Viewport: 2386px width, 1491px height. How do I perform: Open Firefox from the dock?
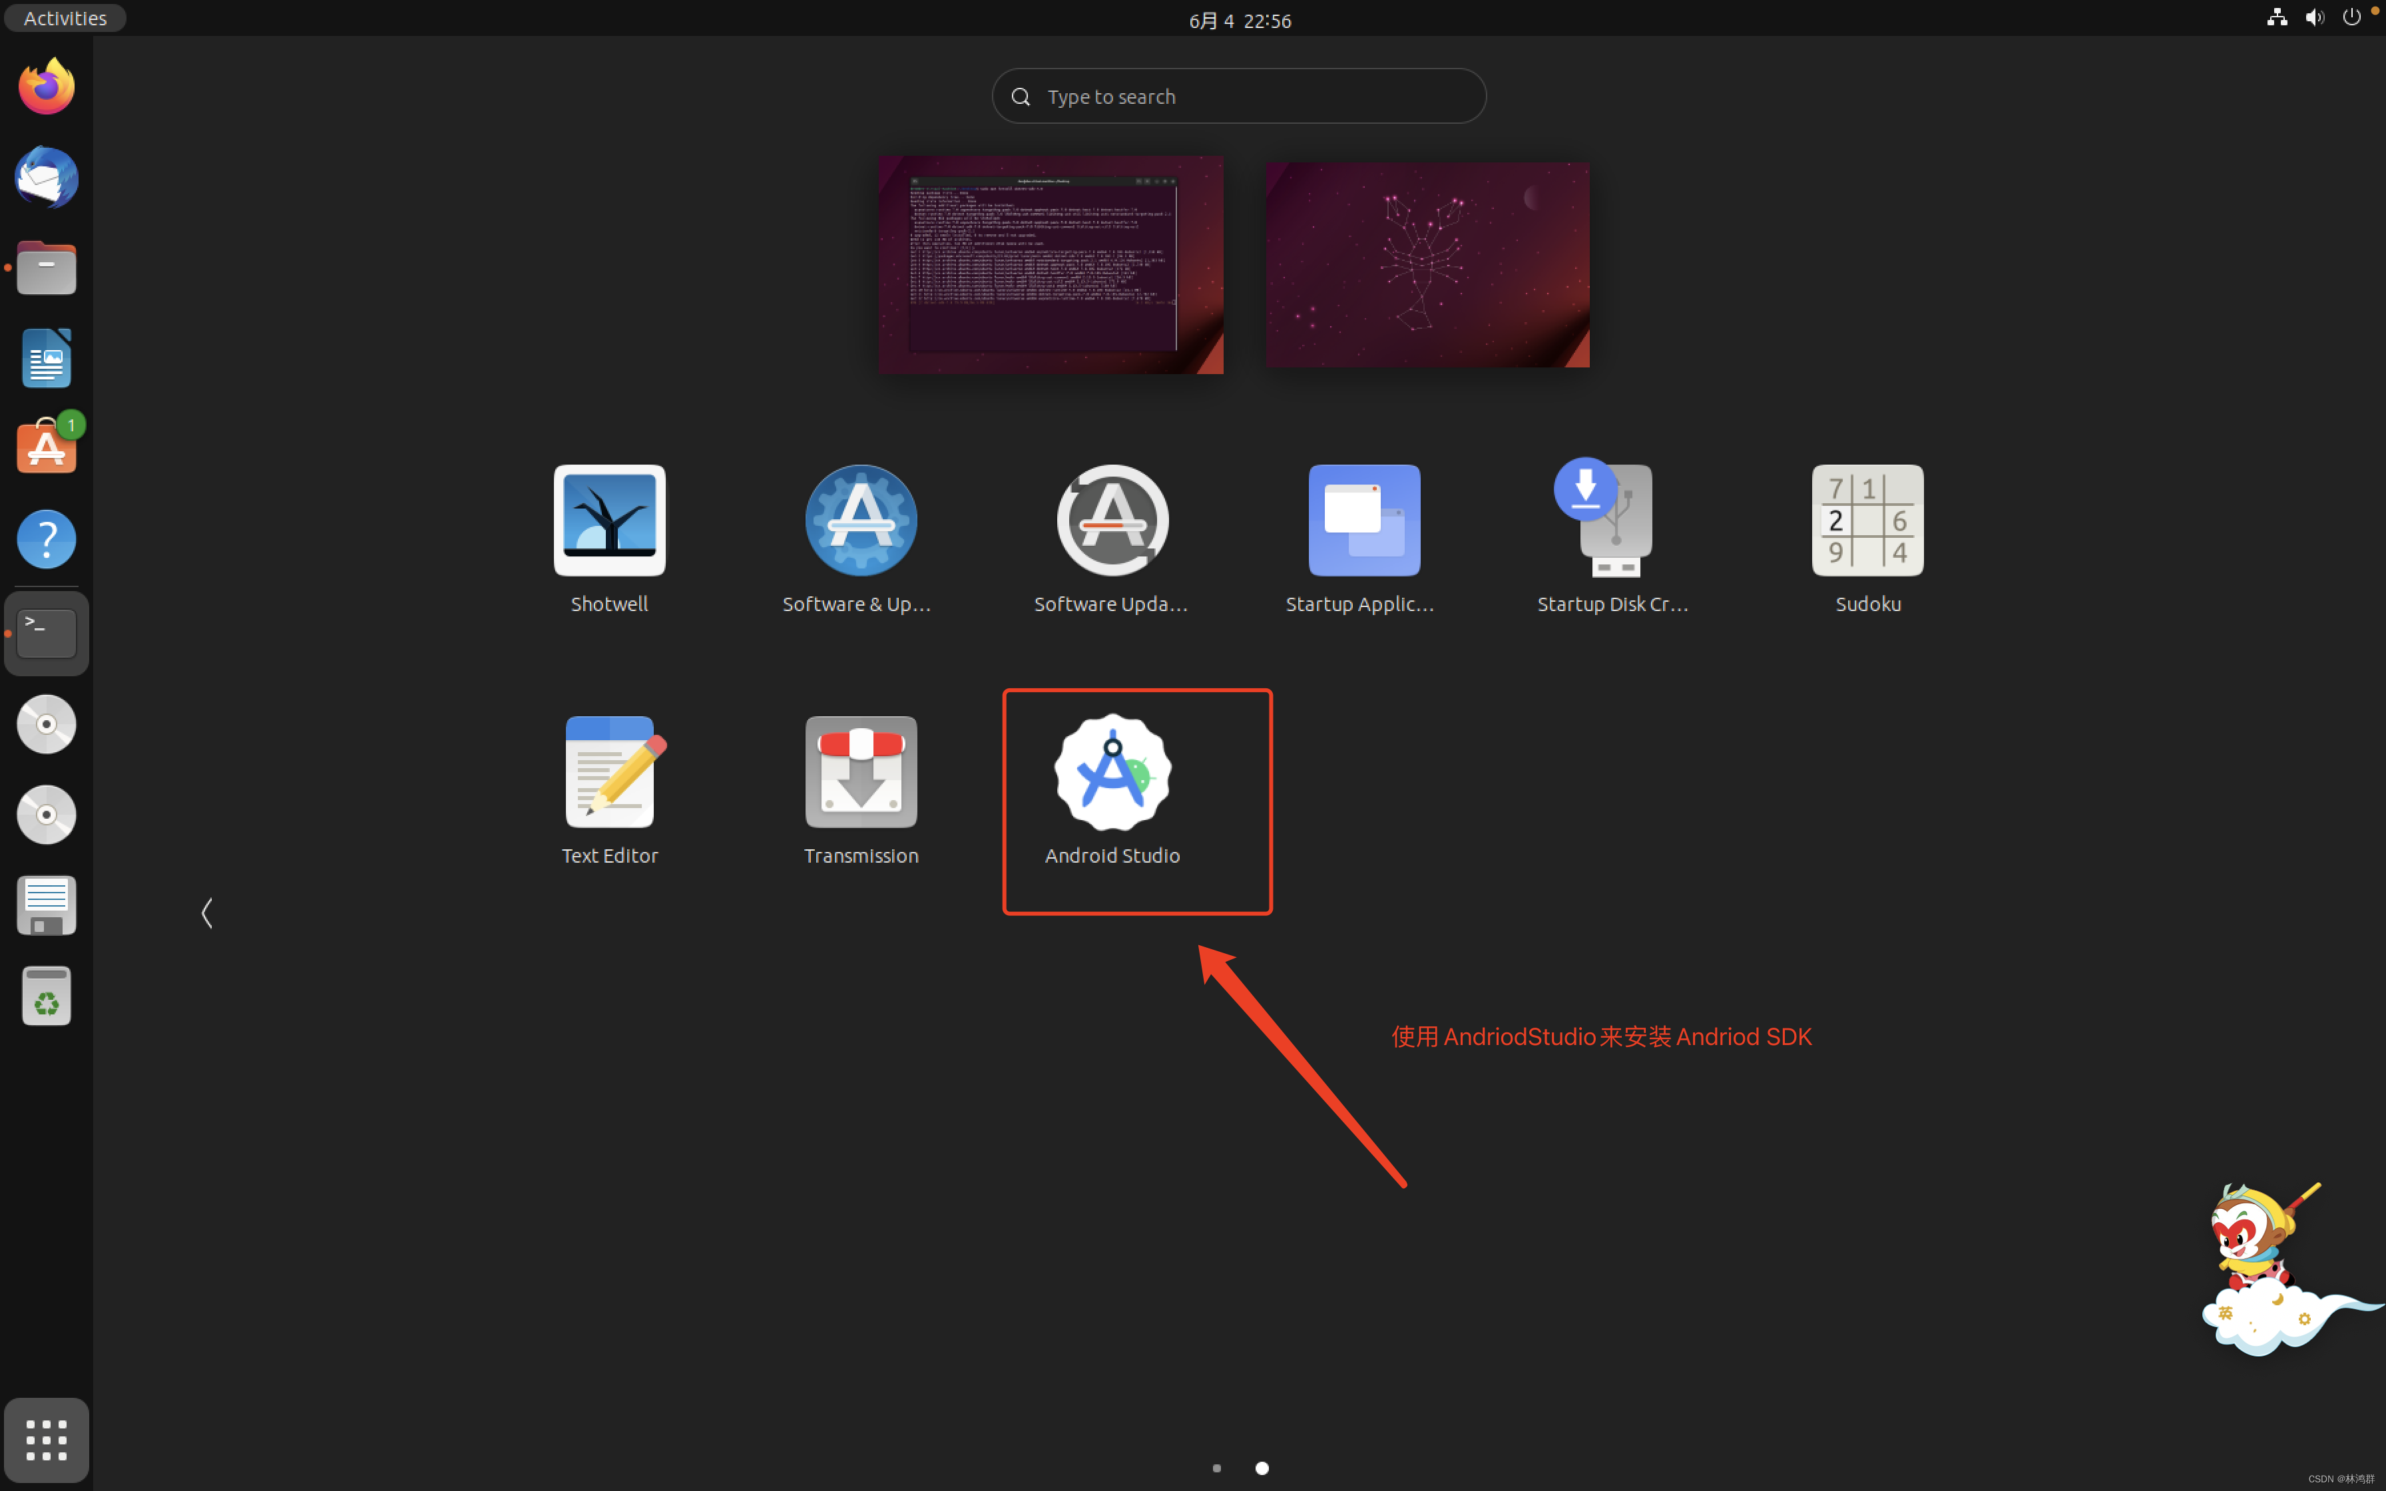[x=45, y=86]
